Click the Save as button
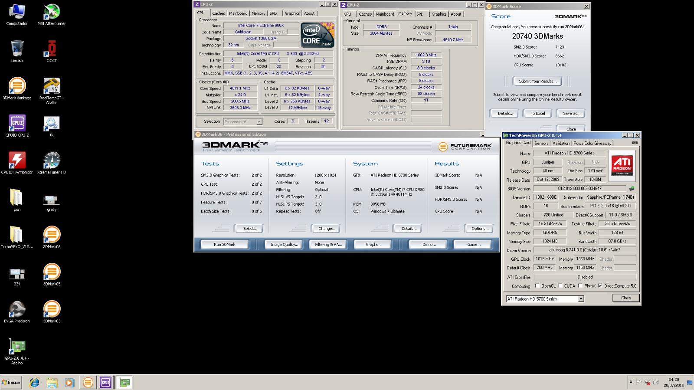The image size is (694, 390). point(571,113)
